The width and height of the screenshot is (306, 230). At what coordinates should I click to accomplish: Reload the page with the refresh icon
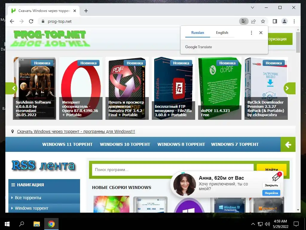point(31,21)
